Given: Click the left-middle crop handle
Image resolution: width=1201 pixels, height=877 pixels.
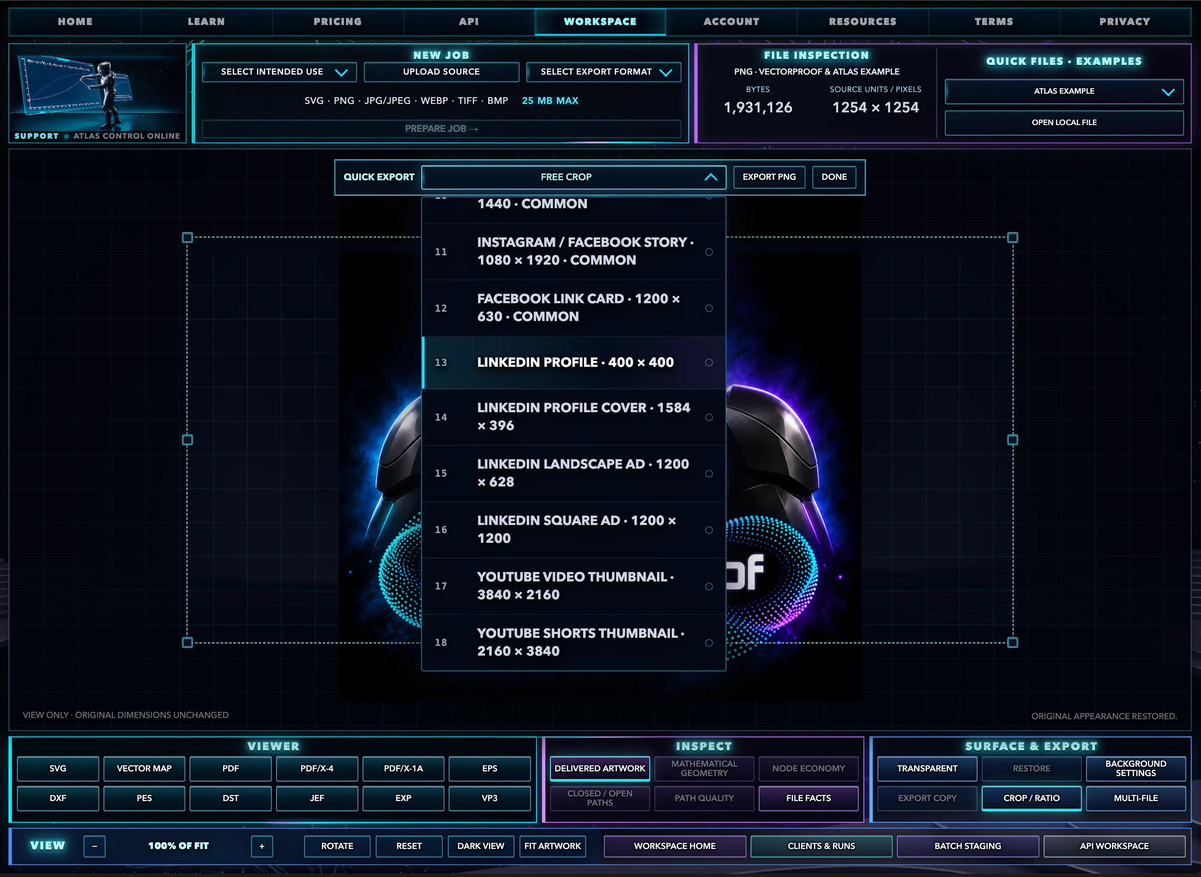Looking at the screenshot, I should (x=187, y=440).
